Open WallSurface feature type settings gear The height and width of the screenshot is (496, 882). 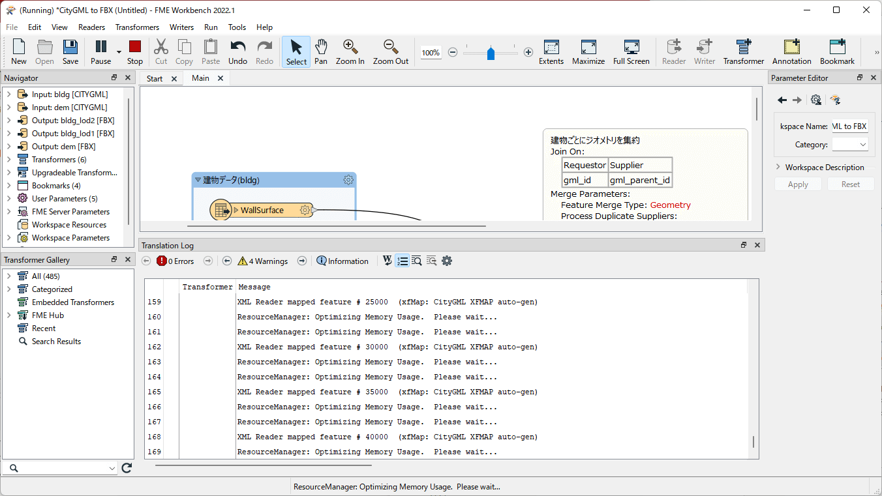click(x=305, y=210)
